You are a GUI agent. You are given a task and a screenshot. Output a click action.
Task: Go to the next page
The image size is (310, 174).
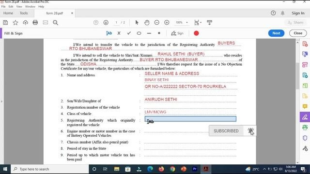[x=106, y=23]
